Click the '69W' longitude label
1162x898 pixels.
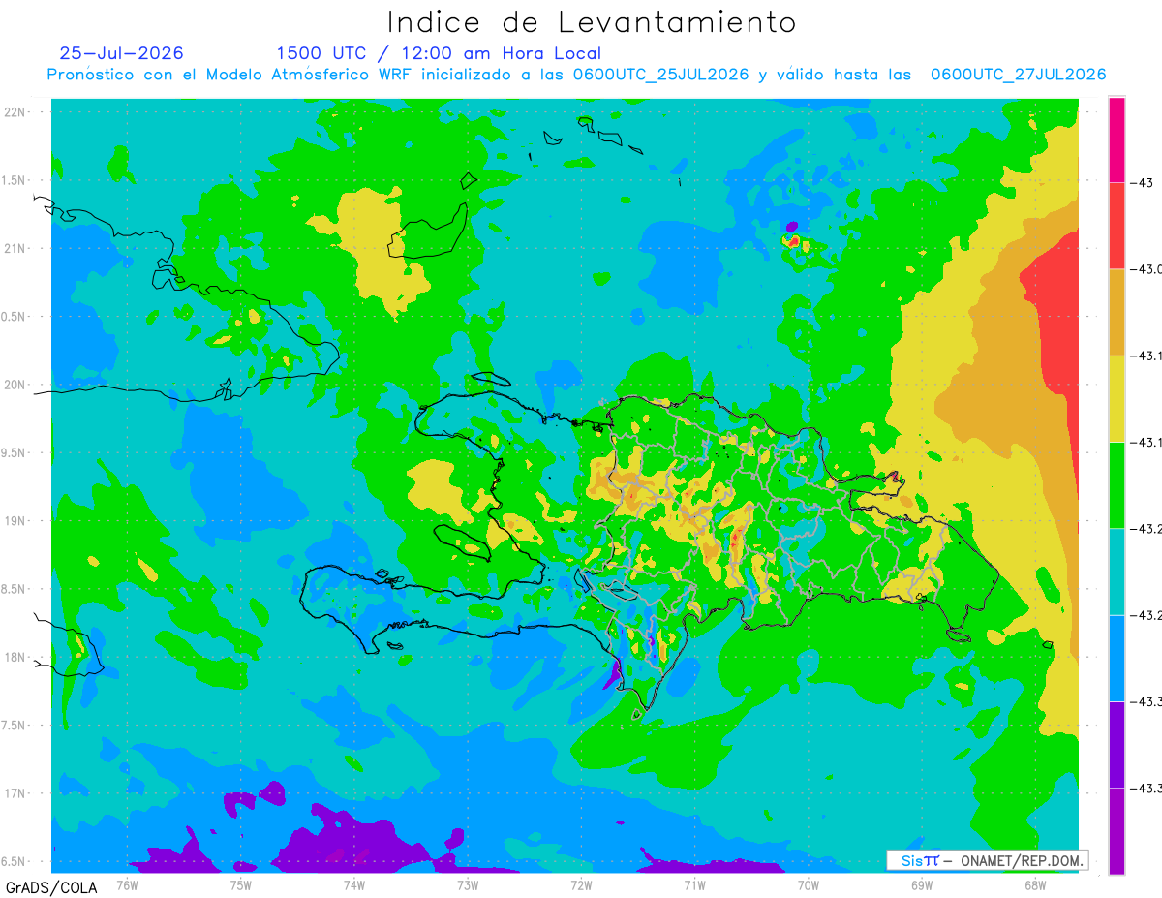pos(922,885)
